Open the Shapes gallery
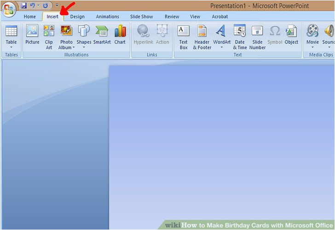The height and width of the screenshot is (230, 335). [x=84, y=36]
